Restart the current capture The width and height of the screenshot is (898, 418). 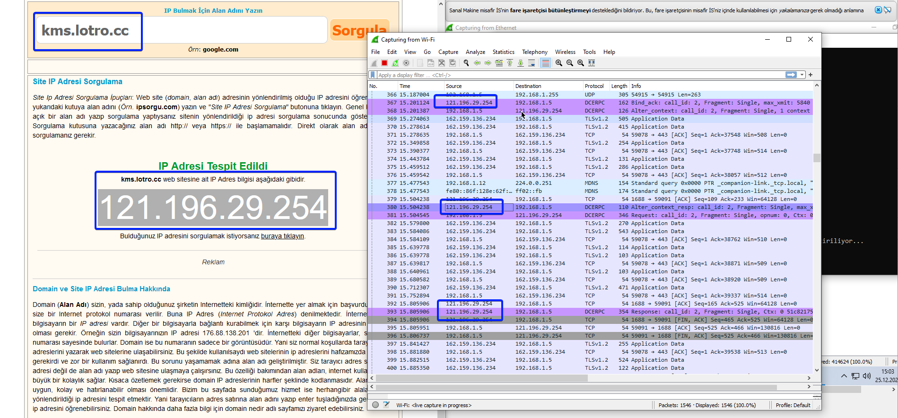pyautogui.click(x=395, y=63)
